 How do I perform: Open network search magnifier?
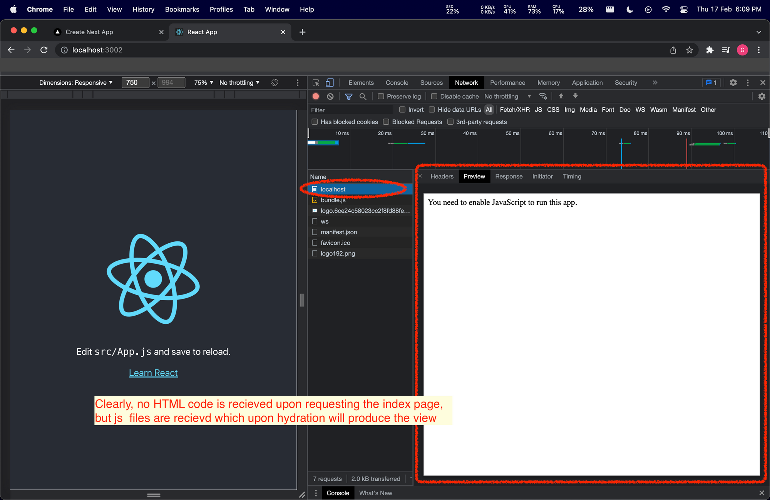click(x=363, y=97)
